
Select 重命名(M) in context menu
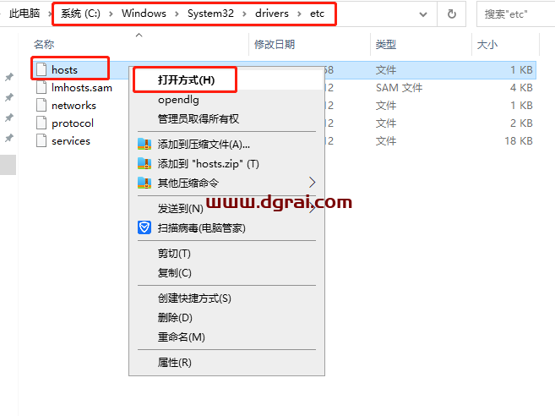pos(181,337)
